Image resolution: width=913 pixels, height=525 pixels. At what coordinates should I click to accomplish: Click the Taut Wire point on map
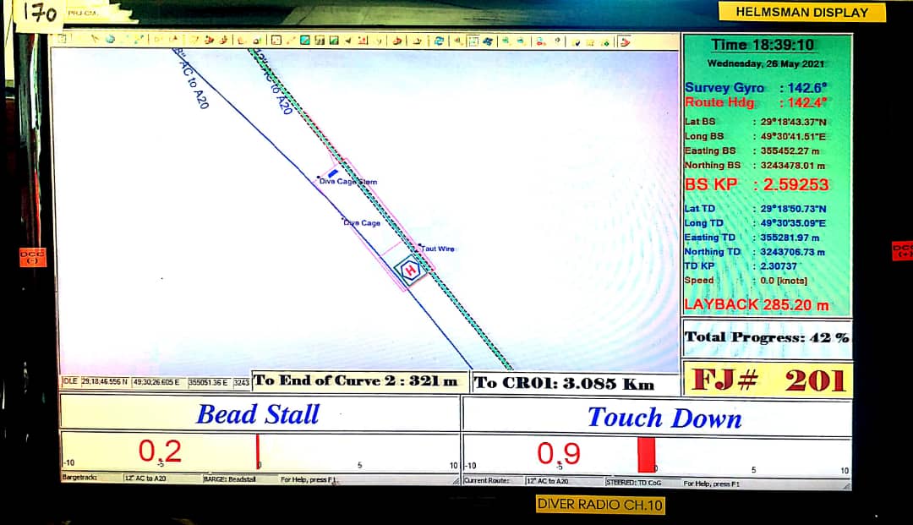tap(420, 248)
